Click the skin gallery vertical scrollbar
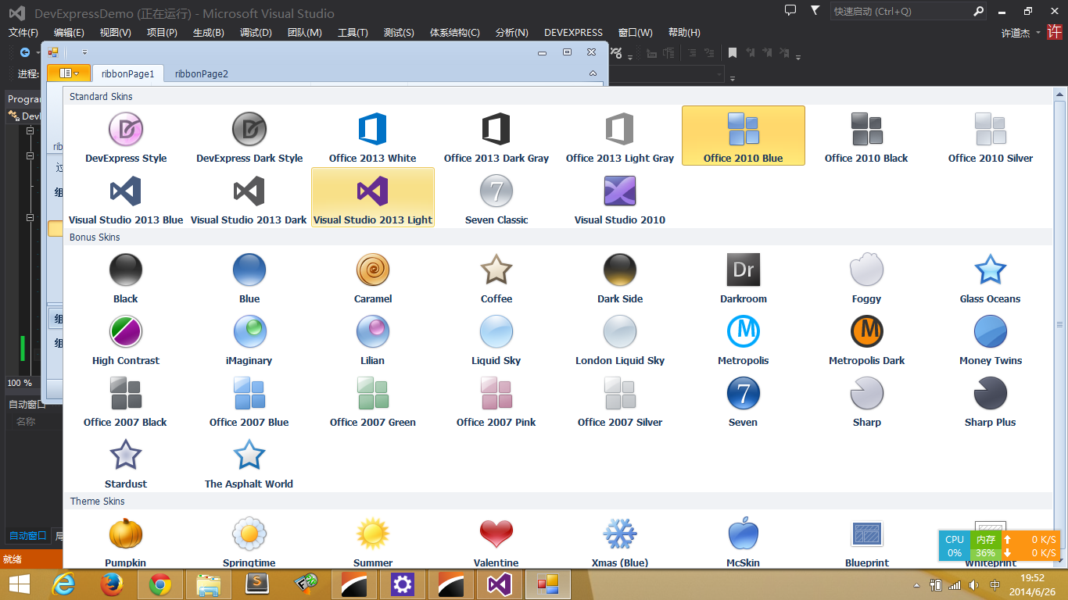Screen dimensions: 1068x600 coord(1060,324)
